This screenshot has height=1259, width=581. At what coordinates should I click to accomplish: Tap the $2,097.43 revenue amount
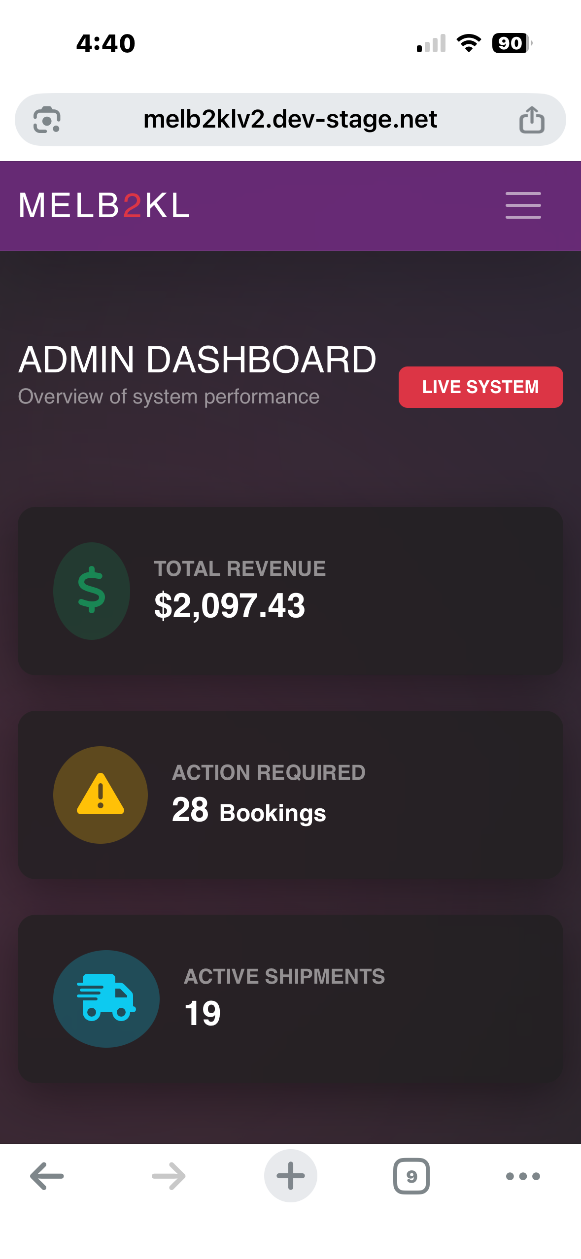point(230,605)
